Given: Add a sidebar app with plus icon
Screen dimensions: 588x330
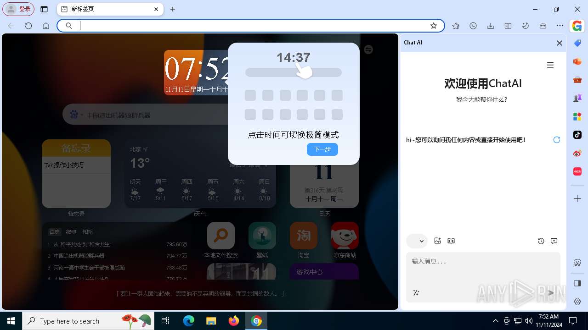Looking at the screenshot, I should click(x=577, y=198).
